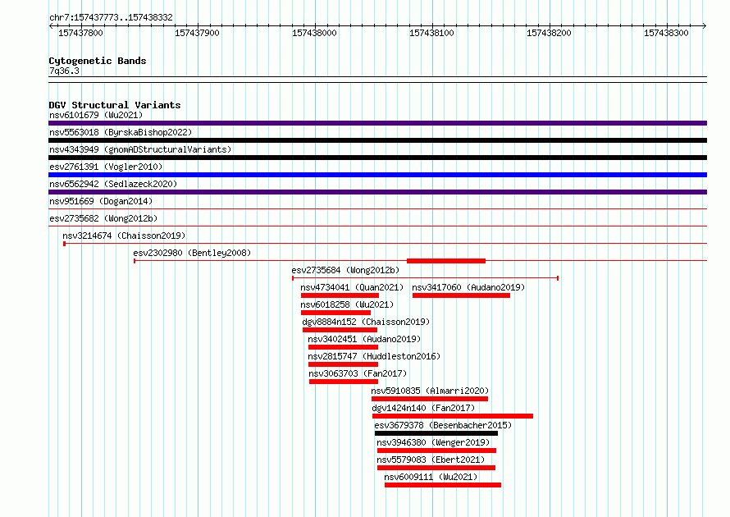Click ruler position 157438200

[549, 33]
